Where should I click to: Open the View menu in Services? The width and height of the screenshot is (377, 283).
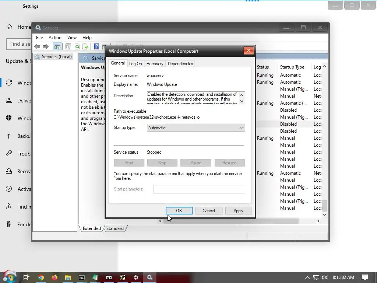click(x=72, y=38)
